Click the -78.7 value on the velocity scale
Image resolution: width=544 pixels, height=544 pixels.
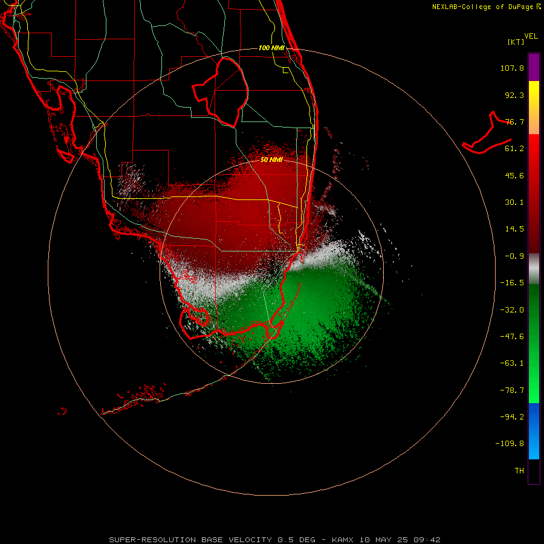[512, 390]
